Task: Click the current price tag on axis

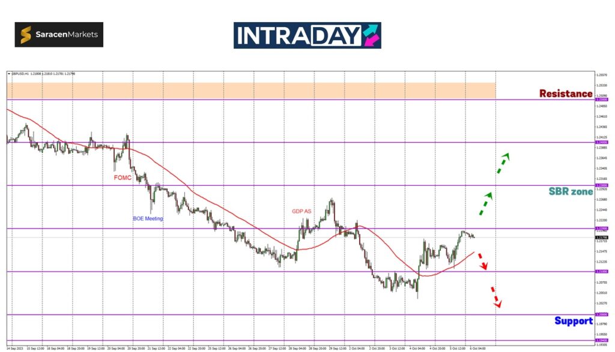Action: (x=601, y=237)
